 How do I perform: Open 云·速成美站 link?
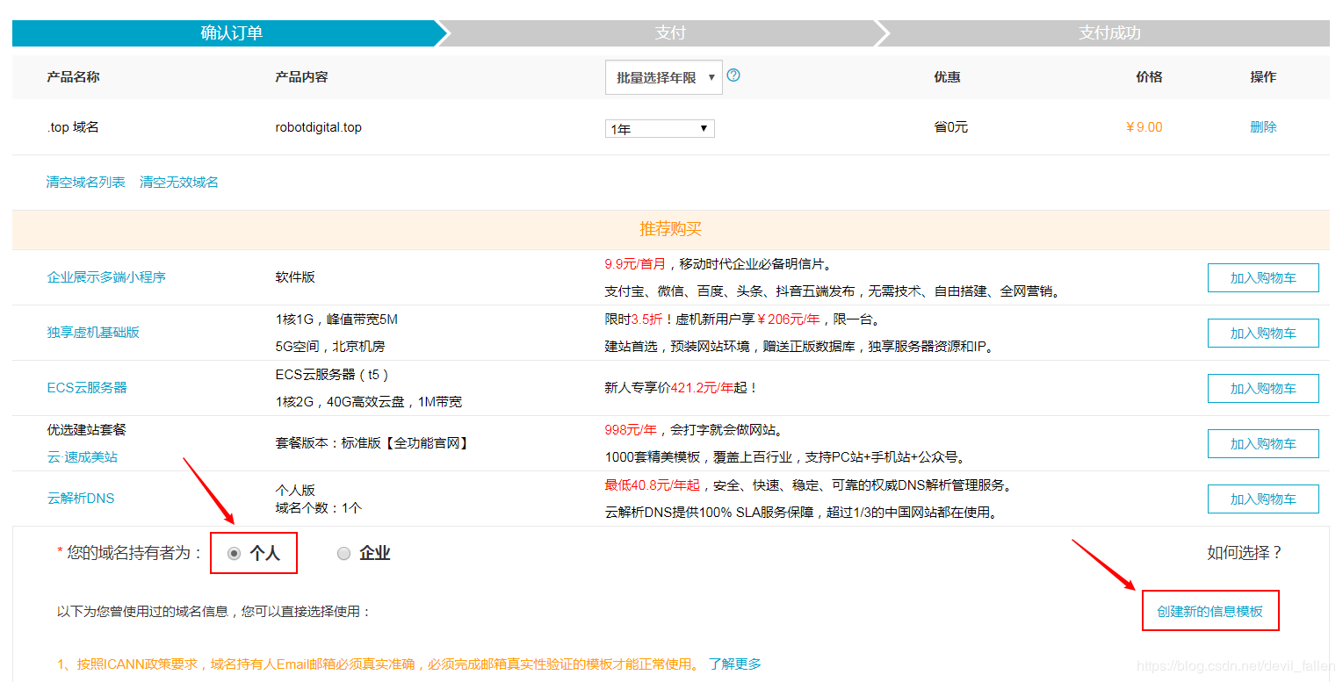point(82,457)
